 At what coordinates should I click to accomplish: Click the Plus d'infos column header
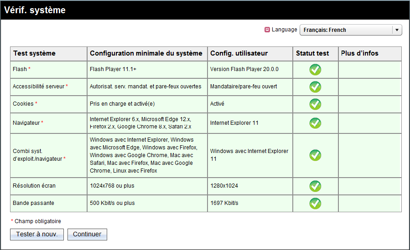(370, 53)
